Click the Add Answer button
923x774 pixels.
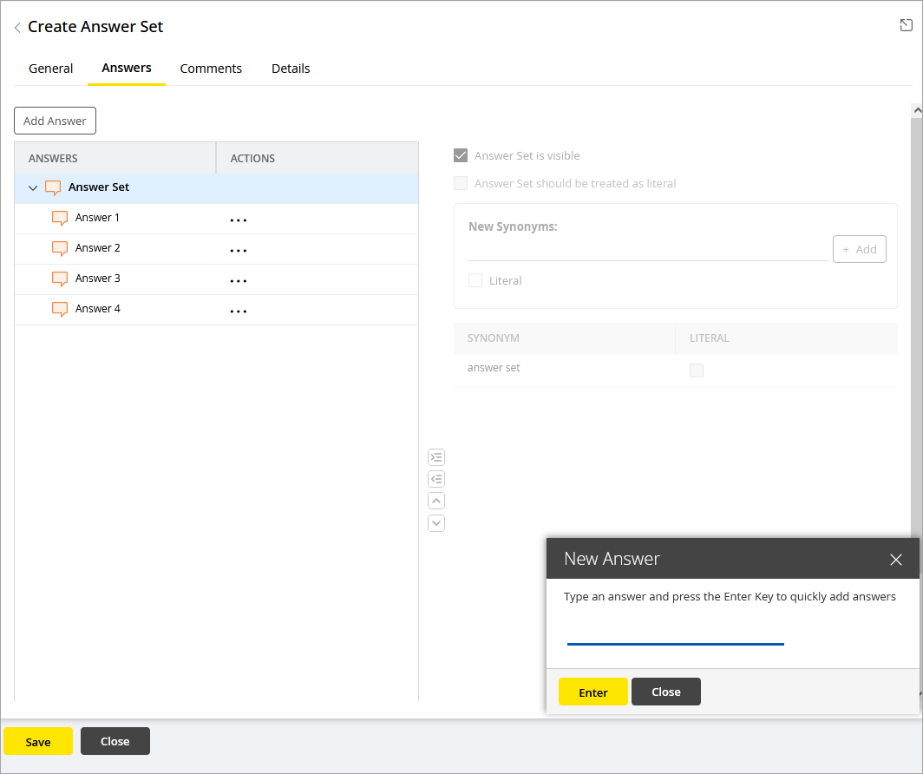coord(55,121)
